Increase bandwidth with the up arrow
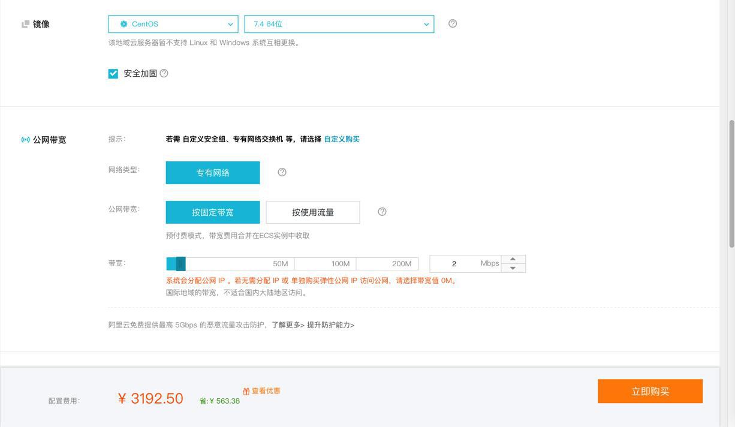The image size is (735, 427). point(513,259)
